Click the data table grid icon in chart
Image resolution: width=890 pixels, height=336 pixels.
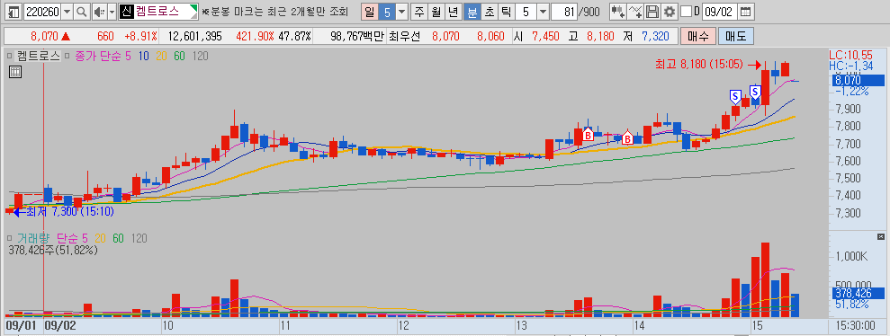click(x=15, y=72)
